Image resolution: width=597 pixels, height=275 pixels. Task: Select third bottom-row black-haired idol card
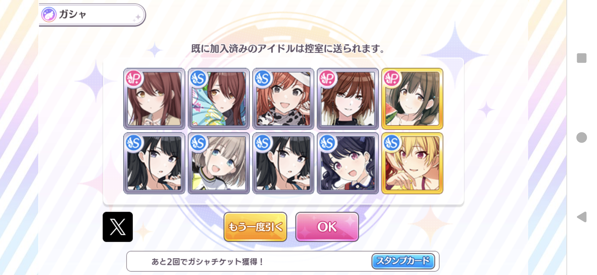(x=283, y=163)
